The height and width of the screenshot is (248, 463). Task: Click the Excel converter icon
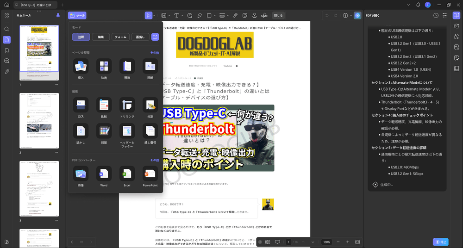click(127, 174)
